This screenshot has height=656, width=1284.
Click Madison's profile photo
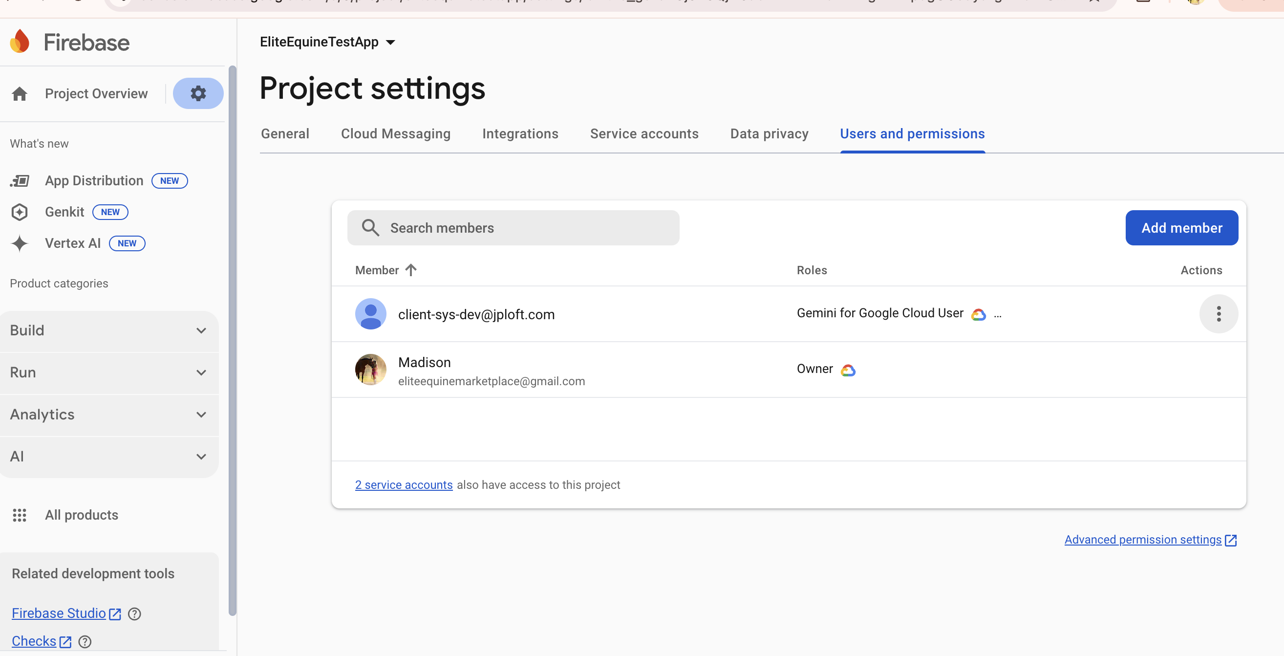coord(370,370)
